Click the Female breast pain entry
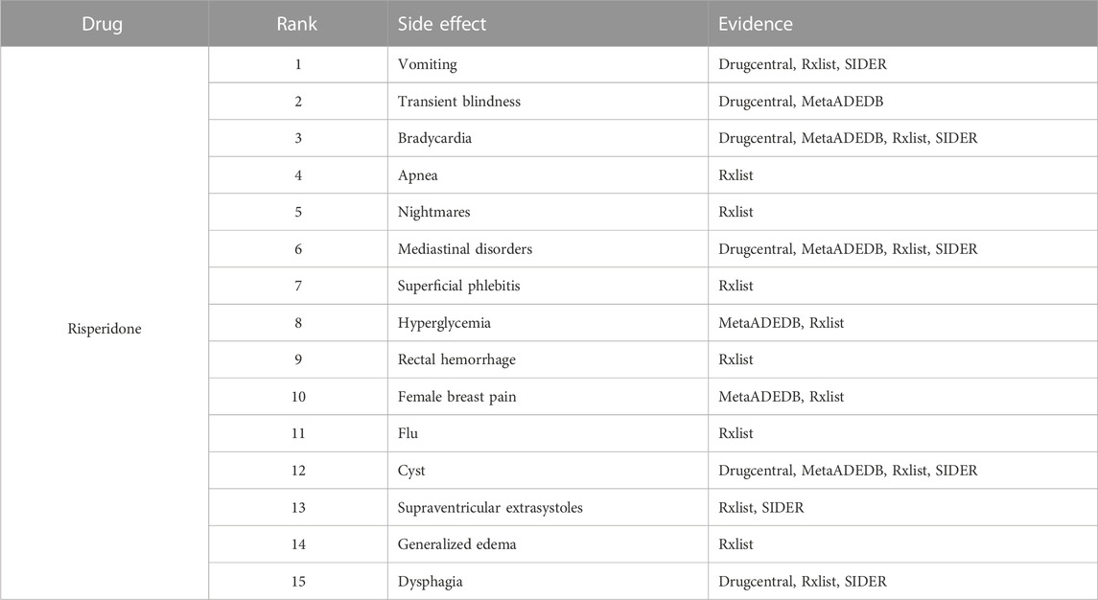Screen dimensions: 1098x600 pos(456,397)
